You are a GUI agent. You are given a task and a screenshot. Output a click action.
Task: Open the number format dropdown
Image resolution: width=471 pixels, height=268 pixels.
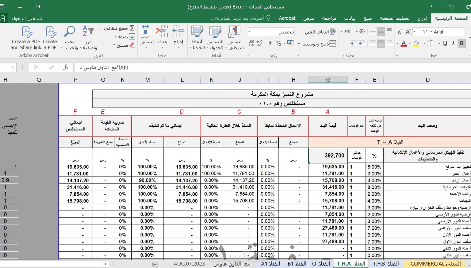pyautogui.click(x=249, y=32)
